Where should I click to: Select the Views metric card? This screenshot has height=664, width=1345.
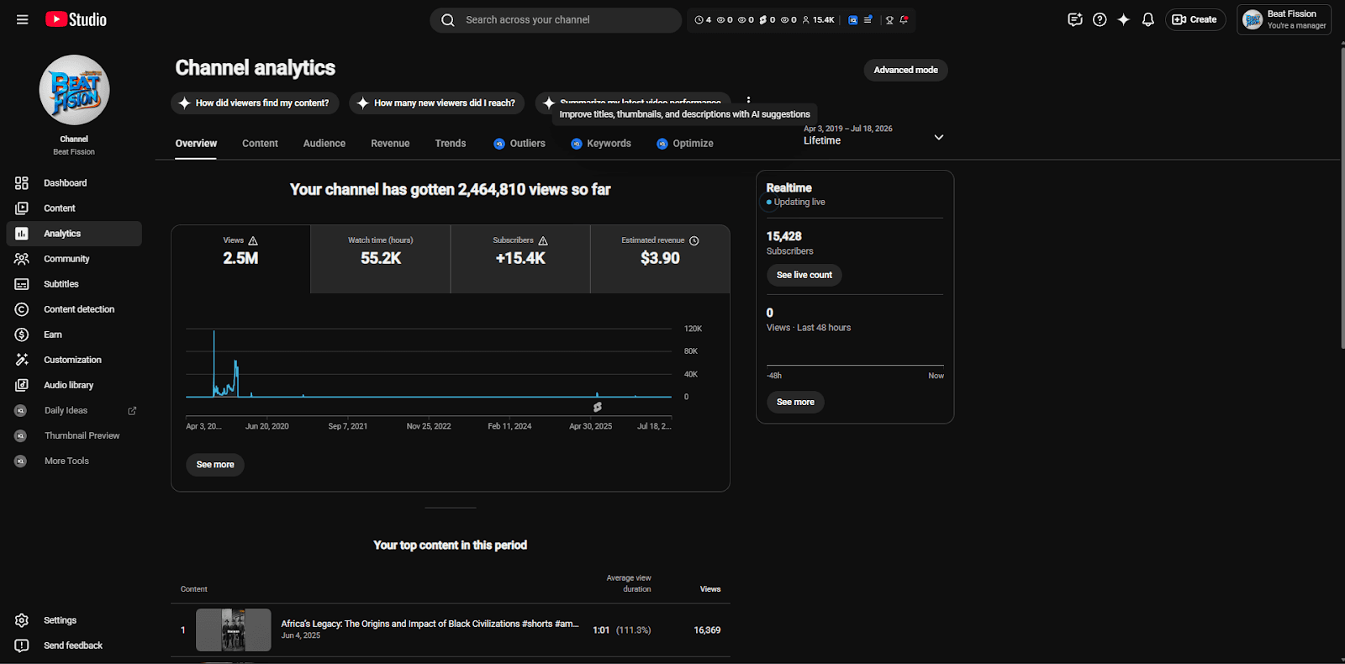click(x=240, y=259)
